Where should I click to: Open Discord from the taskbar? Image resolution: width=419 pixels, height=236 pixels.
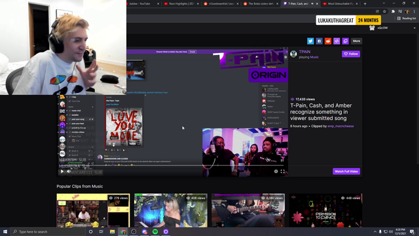[x=145, y=231]
